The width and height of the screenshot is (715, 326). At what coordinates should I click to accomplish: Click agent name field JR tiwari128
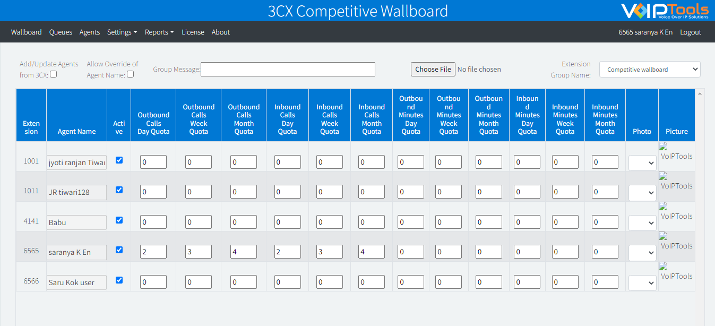coord(76,192)
